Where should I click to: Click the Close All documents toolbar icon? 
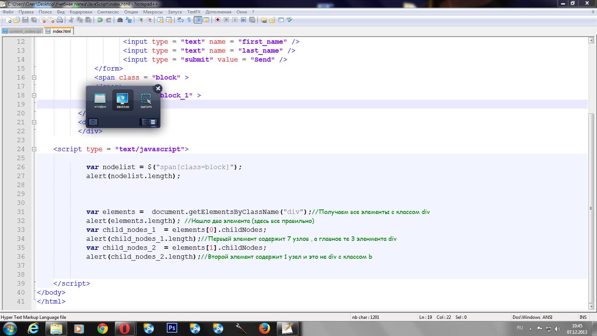coord(51,20)
